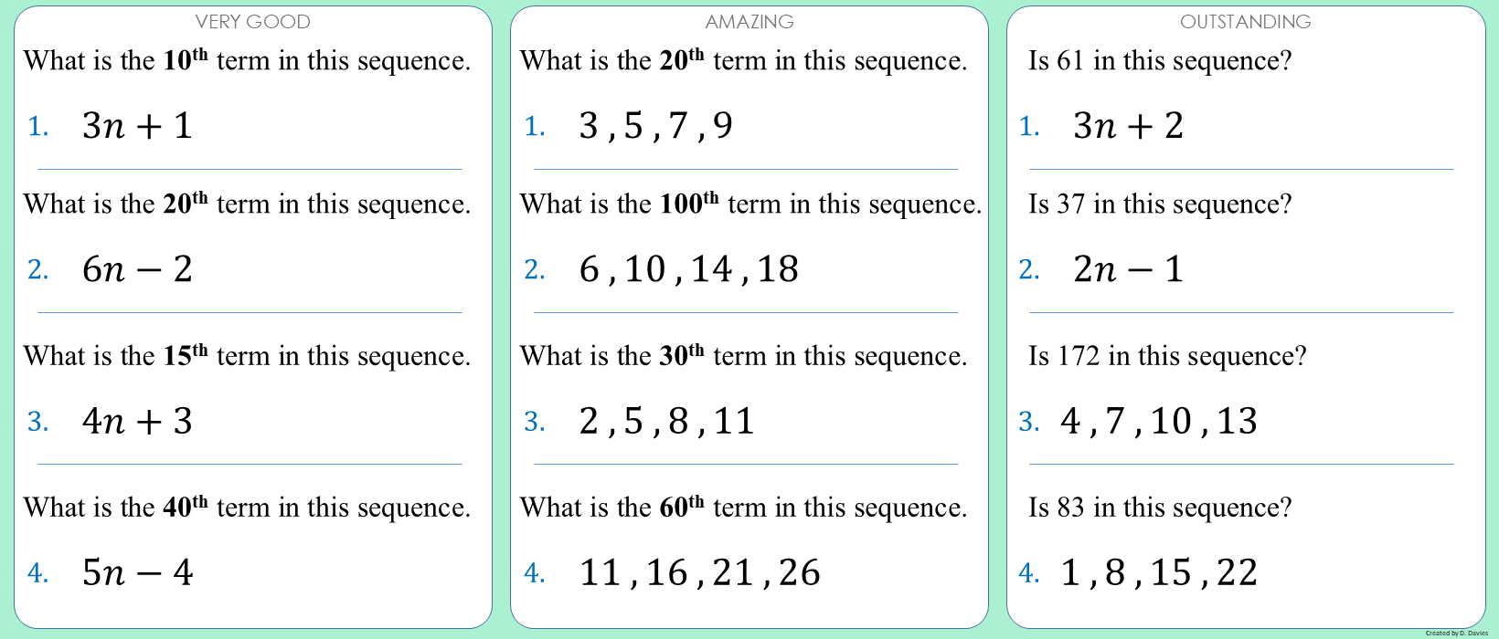Select the sequence 4, 7, 10, 13
1499x639 pixels.
[1159, 421]
